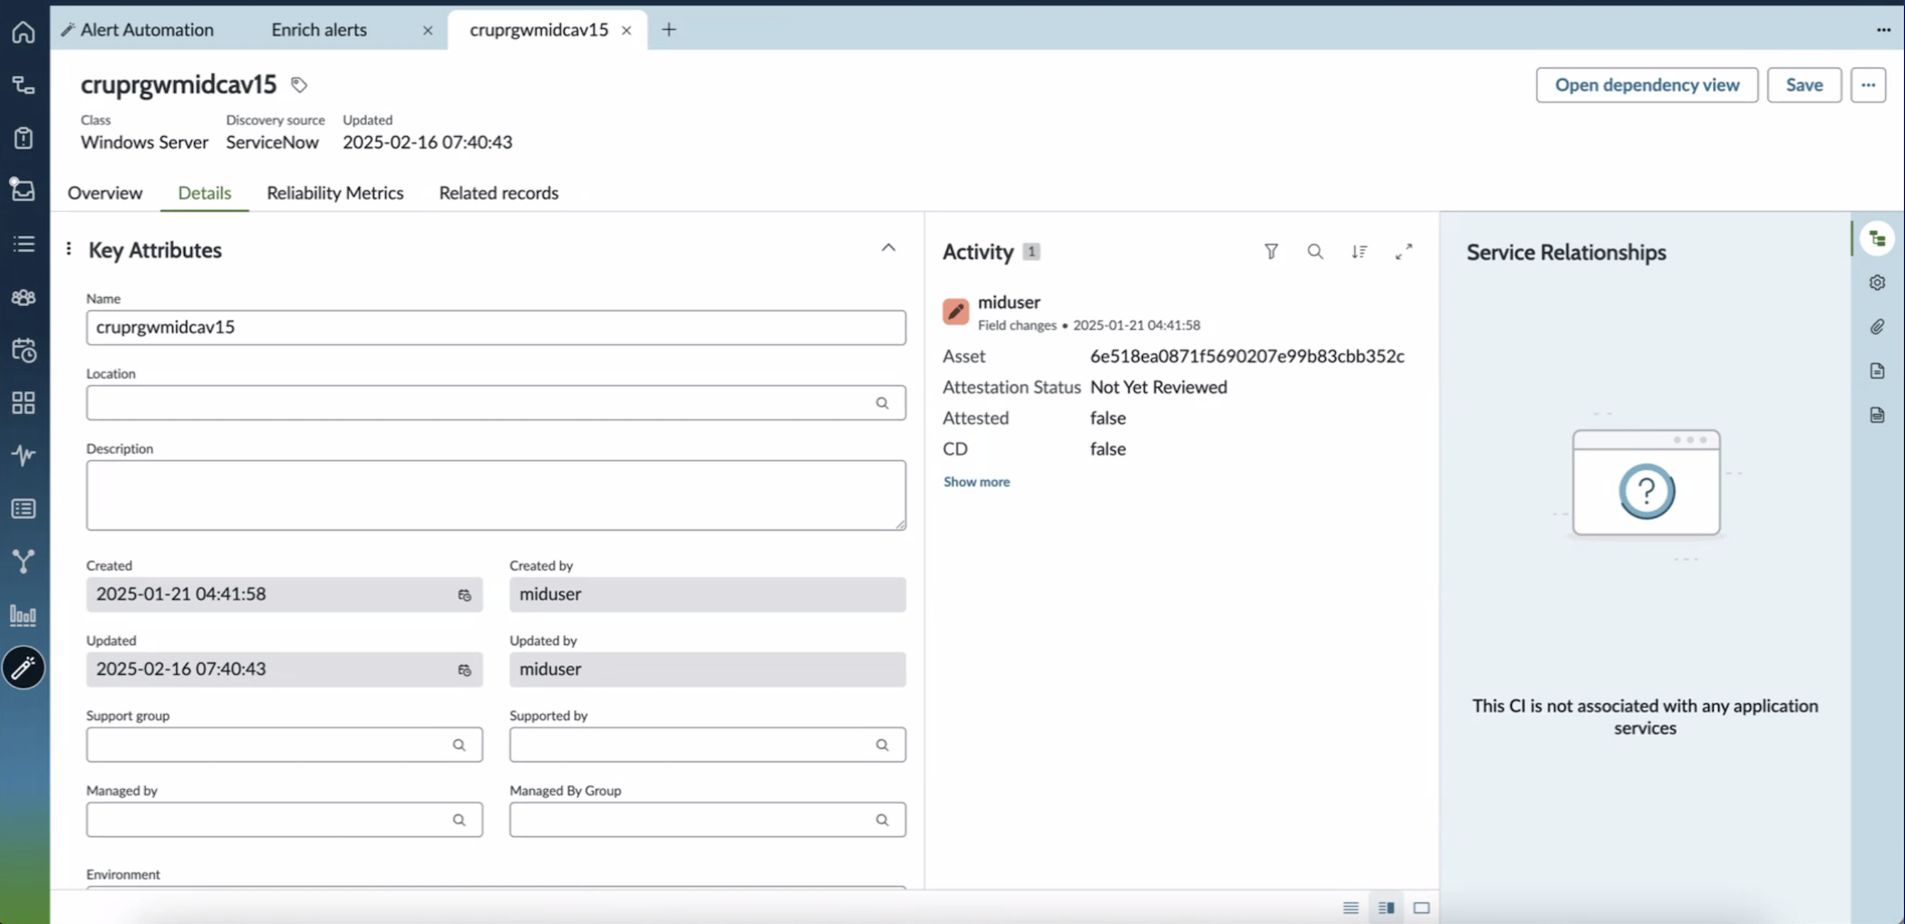Search within the Activity panel
The height and width of the screenshot is (924, 1905).
1315,252
